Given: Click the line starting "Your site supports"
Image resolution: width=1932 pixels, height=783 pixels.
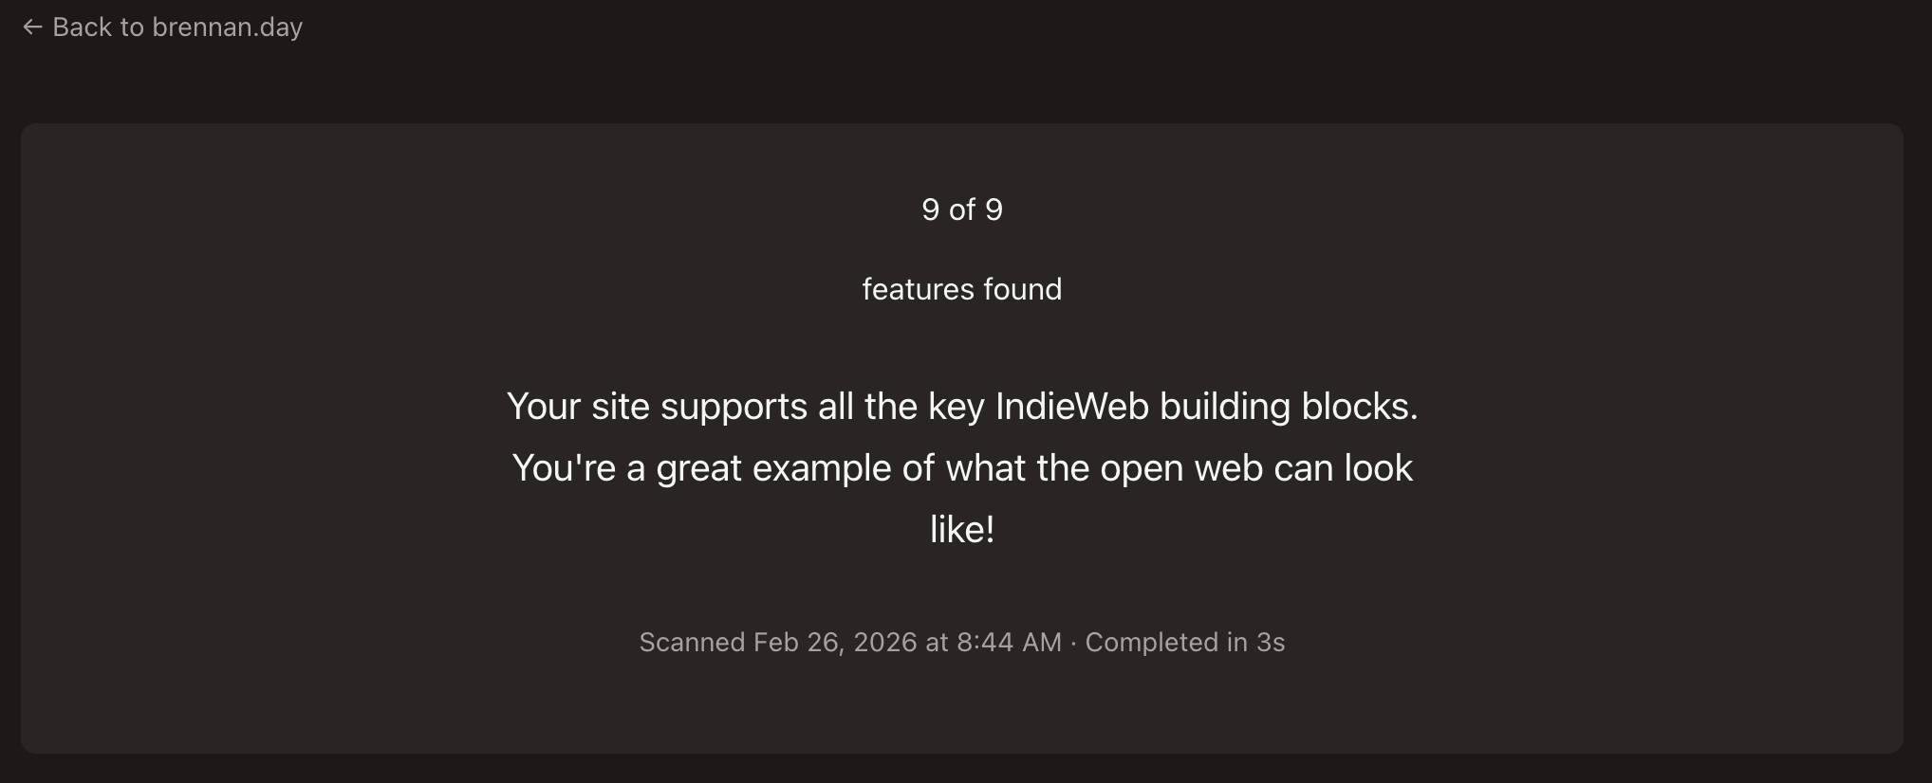Looking at the screenshot, I should [x=961, y=407].
